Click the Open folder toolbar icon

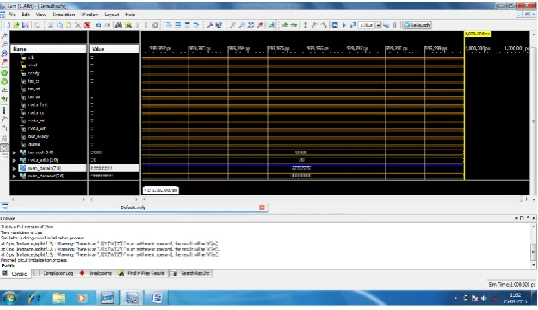click(x=16, y=25)
